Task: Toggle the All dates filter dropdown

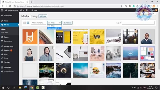Action: click(x=54, y=23)
